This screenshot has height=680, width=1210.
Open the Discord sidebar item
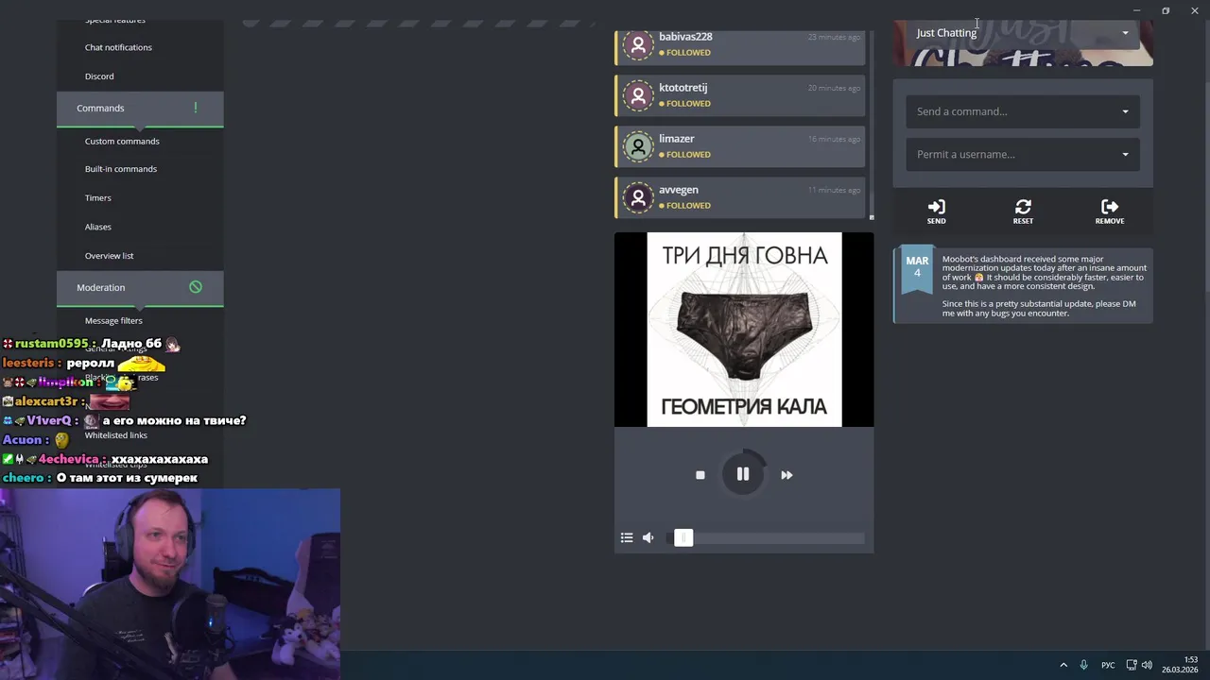pyautogui.click(x=99, y=76)
